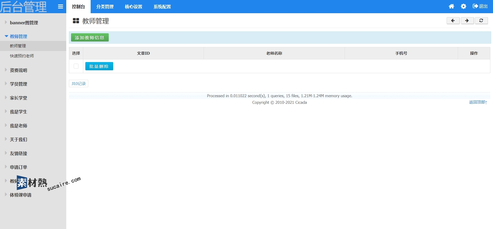The image size is (493, 229).
Task: Navigate forward with the right arrow button
Action: pyautogui.click(x=467, y=21)
